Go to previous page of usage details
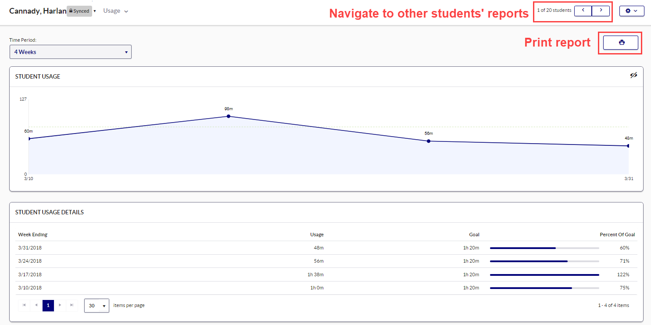 click(36, 305)
